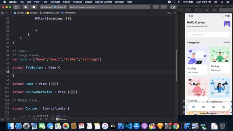Click "// Model Data..." comment line

pos(27,100)
